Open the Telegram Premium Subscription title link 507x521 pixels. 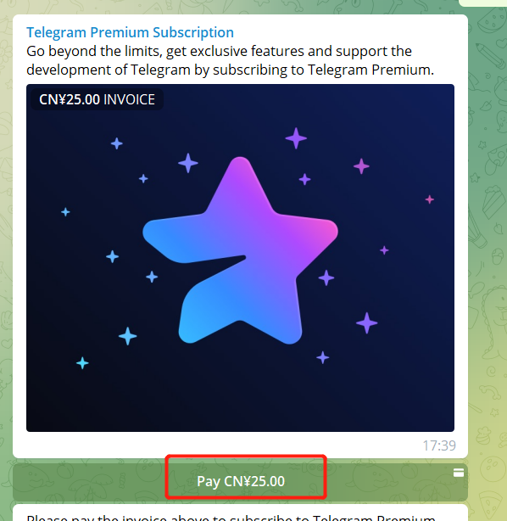pyautogui.click(x=130, y=32)
